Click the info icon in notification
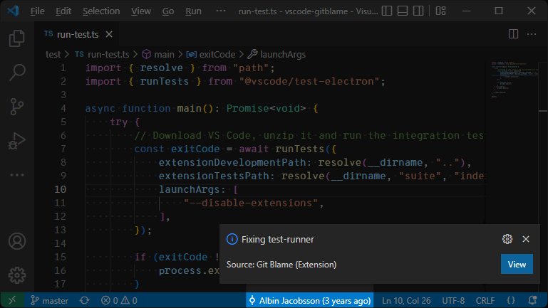 pos(232,239)
